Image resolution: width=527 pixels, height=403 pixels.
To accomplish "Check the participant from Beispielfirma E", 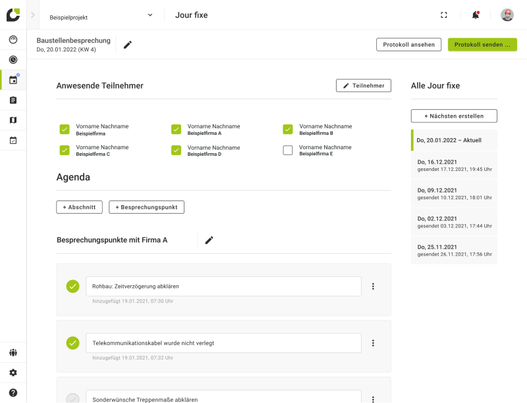I will (288, 151).
